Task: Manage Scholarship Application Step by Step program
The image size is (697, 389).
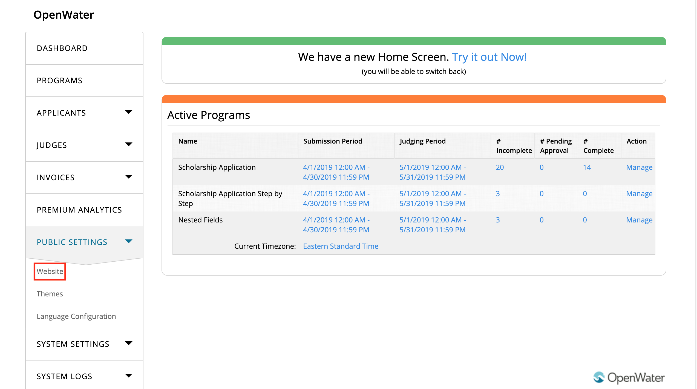Action: pyautogui.click(x=639, y=194)
